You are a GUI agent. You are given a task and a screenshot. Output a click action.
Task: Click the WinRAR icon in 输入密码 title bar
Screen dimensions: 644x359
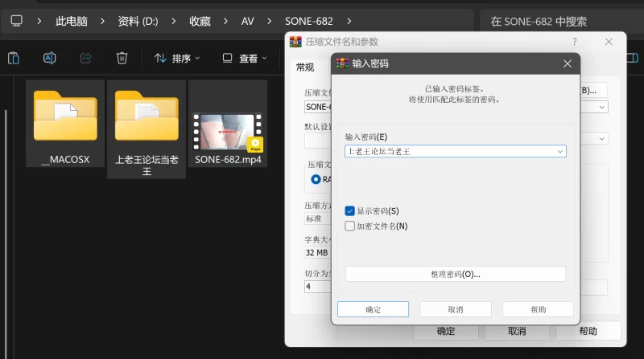[342, 63]
